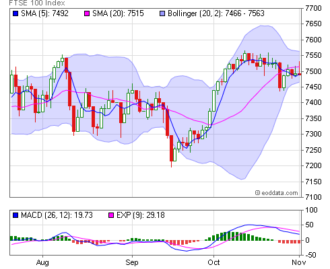Click the magenta EXP (9) legend swatch
Viewport: 330px width, 269px height.
point(111,215)
